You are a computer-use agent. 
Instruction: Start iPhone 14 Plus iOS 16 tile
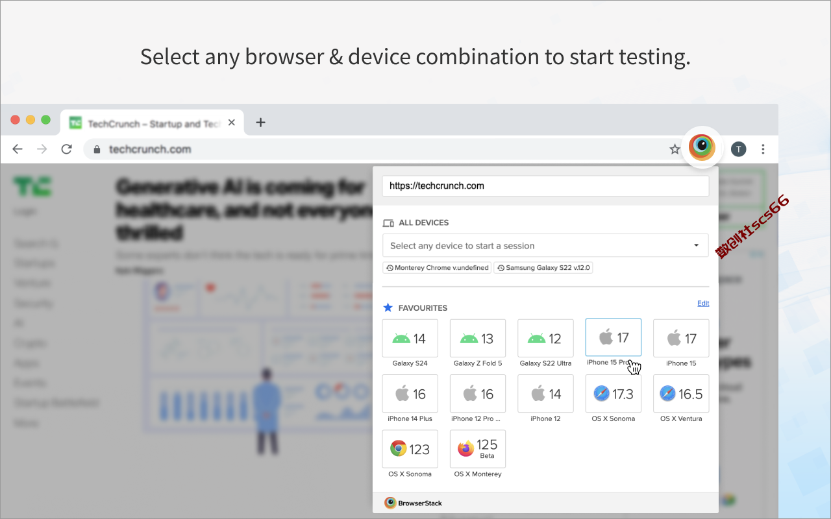coord(410,394)
